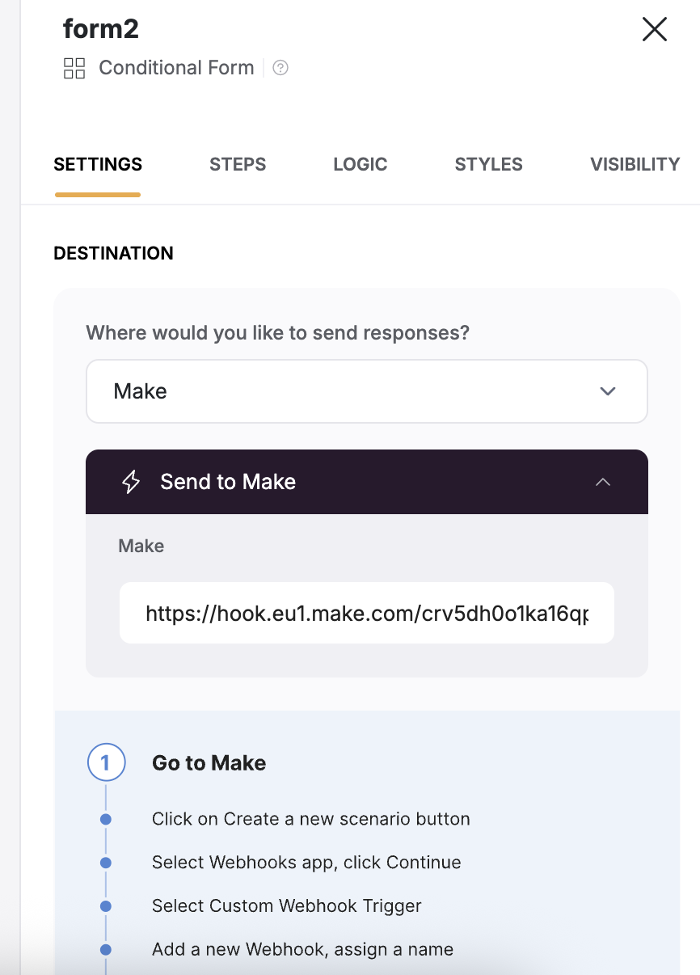This screenshot has width=700, height=975.
Task: Open the Steps tab
Action: click(x=238, y=165)
